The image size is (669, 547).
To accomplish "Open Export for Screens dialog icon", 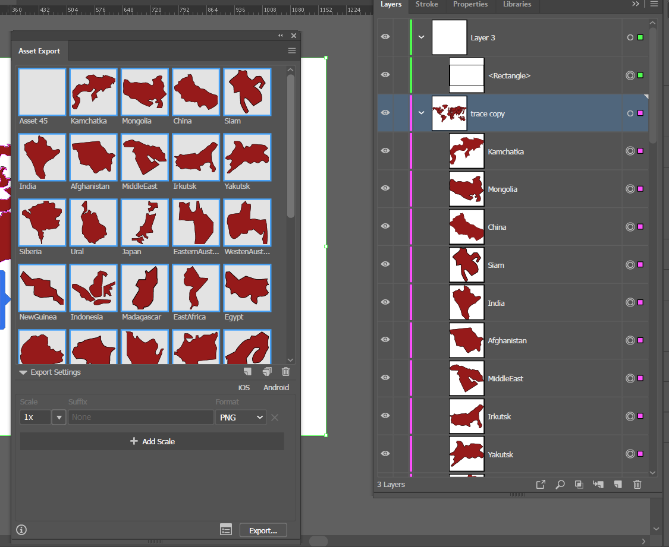I will click(226, 530).
